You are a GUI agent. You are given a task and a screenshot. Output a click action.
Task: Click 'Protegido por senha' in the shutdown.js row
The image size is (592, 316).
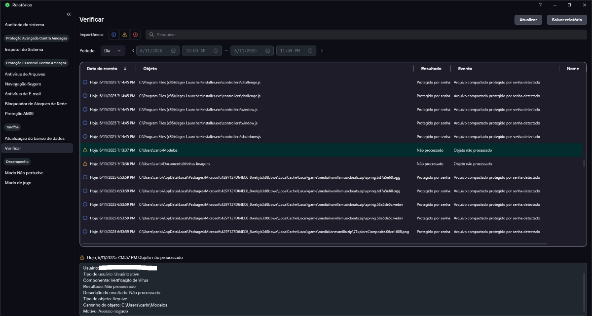[x=434, y=136]
